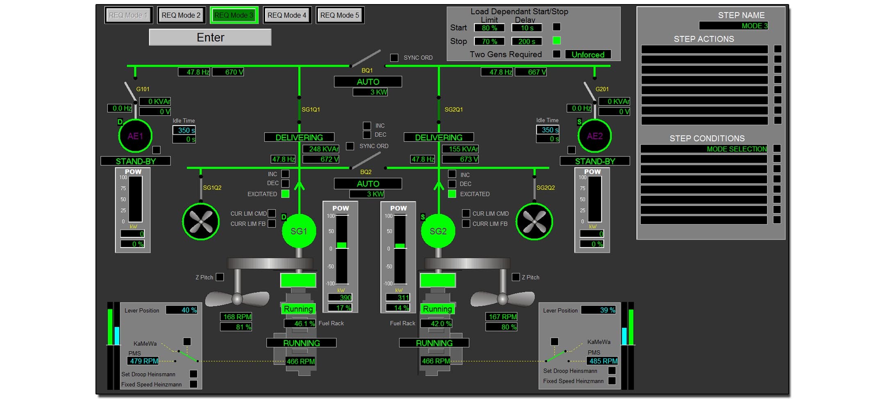
Task: Click the G101 generator breaker switch
Action: click(x=130, y=91)
